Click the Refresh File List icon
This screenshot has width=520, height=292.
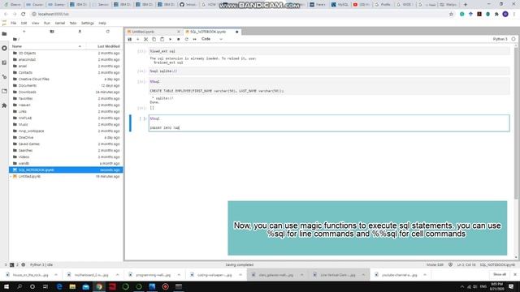(x=108, y=32)
